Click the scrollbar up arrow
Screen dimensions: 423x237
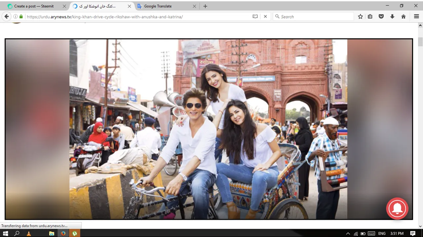pyautogui.click(x=420, y=25)
